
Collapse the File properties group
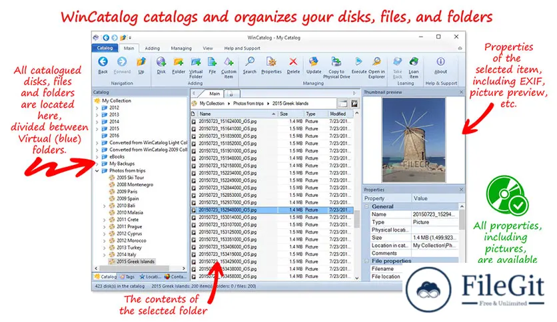coord(366,261)
